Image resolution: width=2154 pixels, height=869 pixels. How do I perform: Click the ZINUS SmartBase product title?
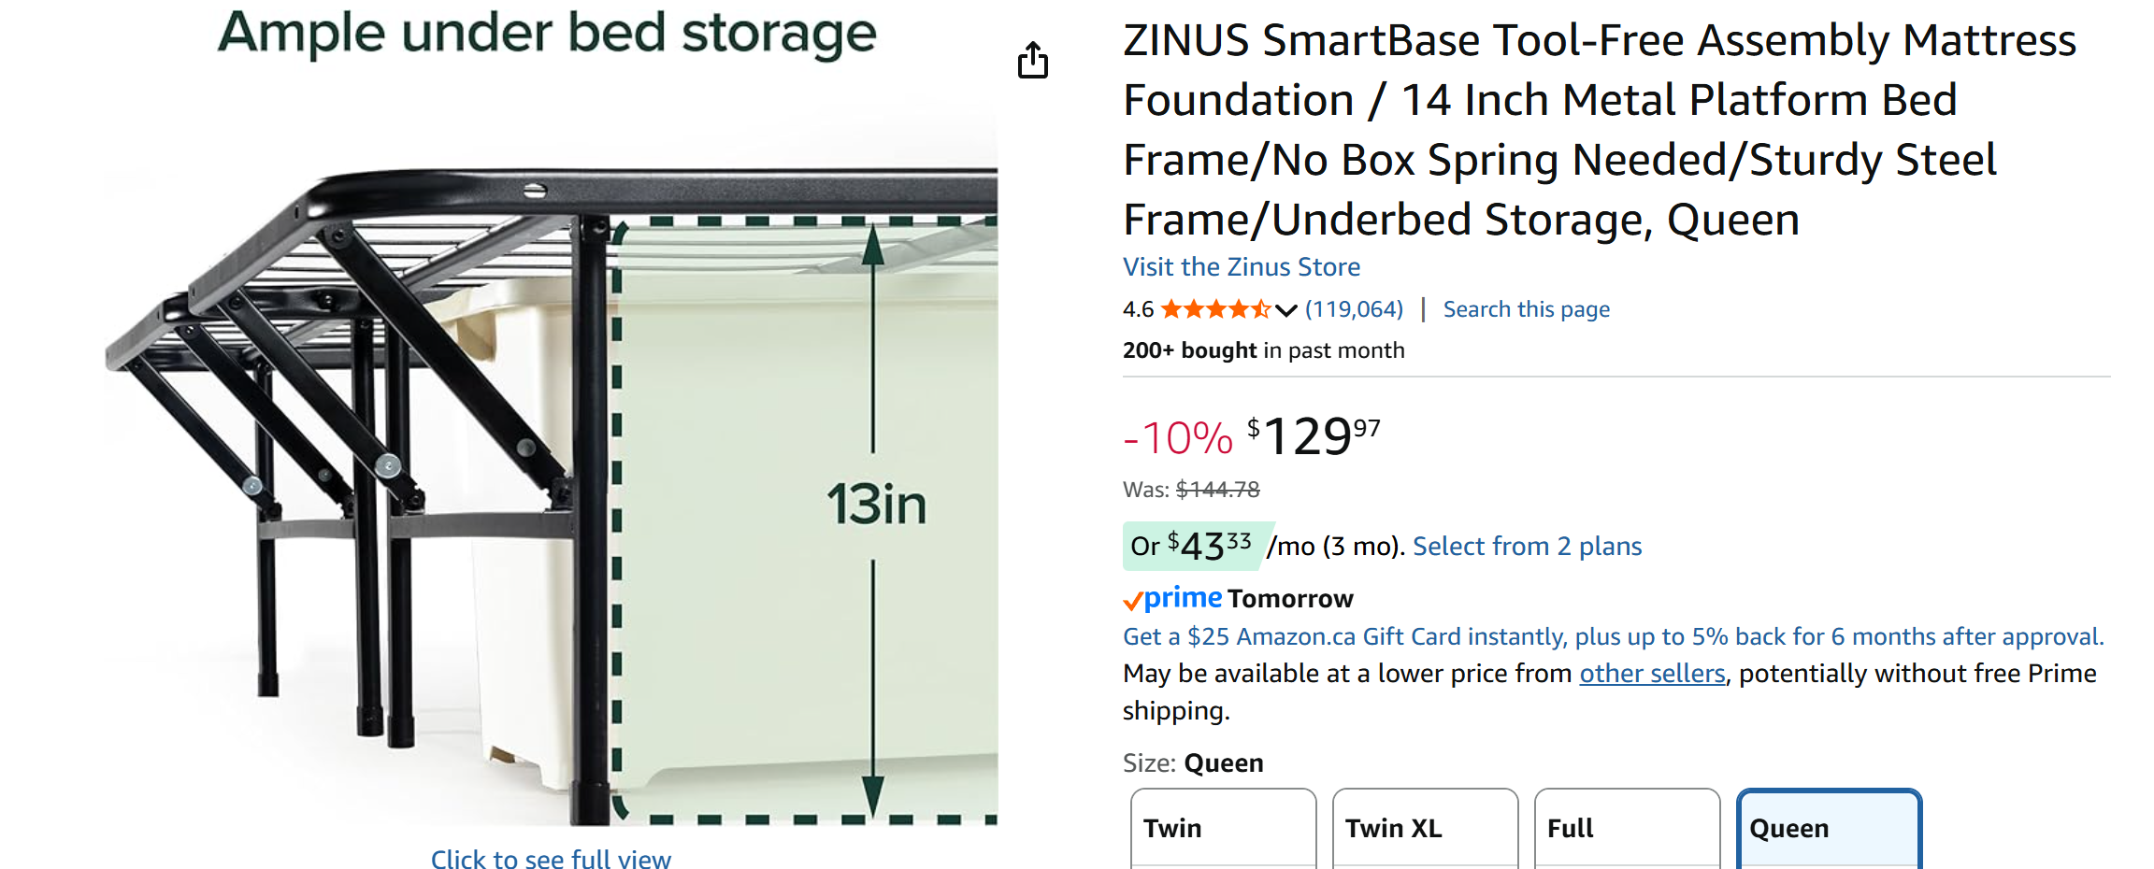point(1599,130)
